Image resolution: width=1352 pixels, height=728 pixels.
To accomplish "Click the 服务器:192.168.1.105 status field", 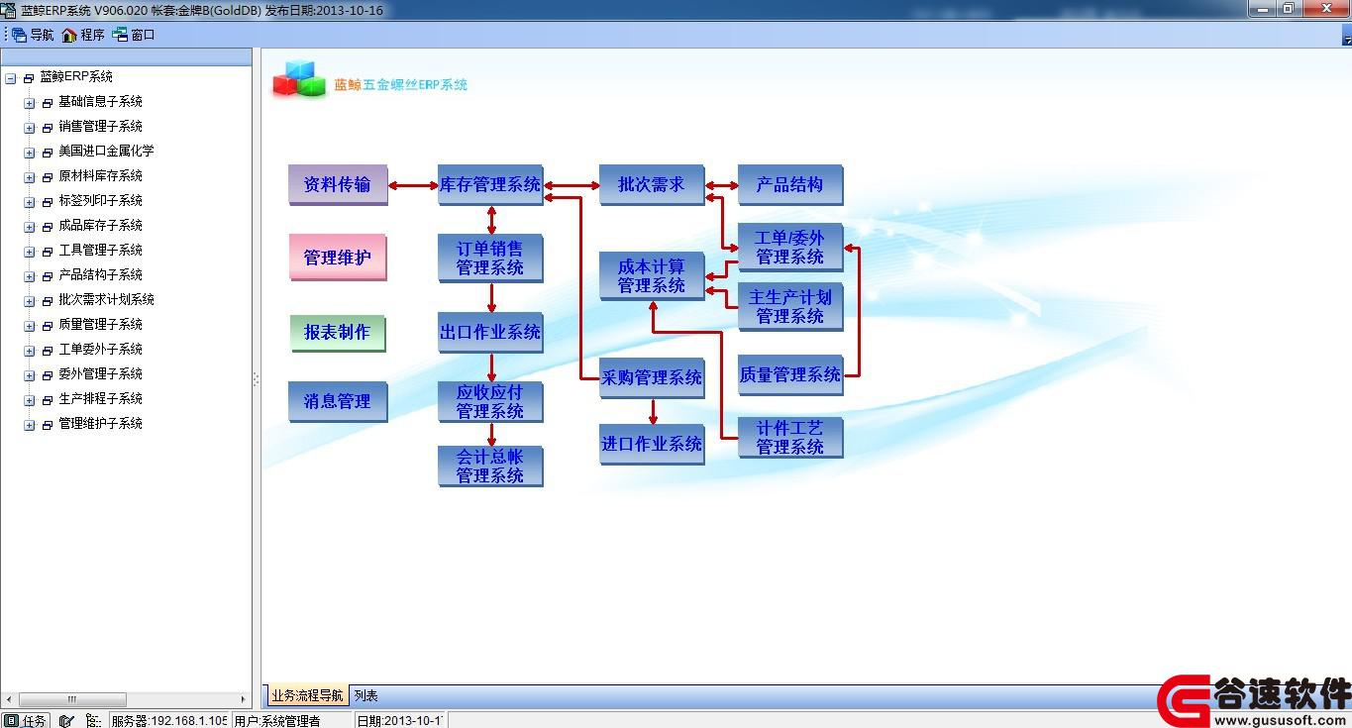I will 168,720.
